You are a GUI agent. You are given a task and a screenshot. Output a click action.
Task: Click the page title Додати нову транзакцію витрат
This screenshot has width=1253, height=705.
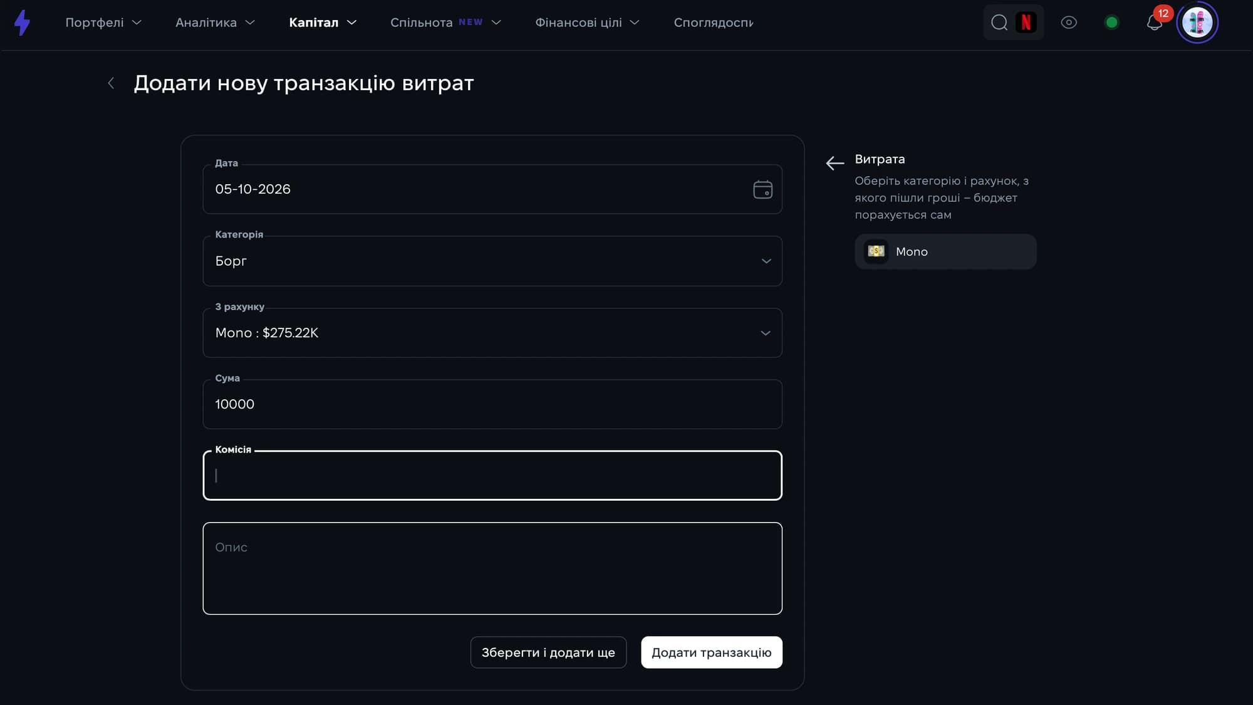coord(304,83)
